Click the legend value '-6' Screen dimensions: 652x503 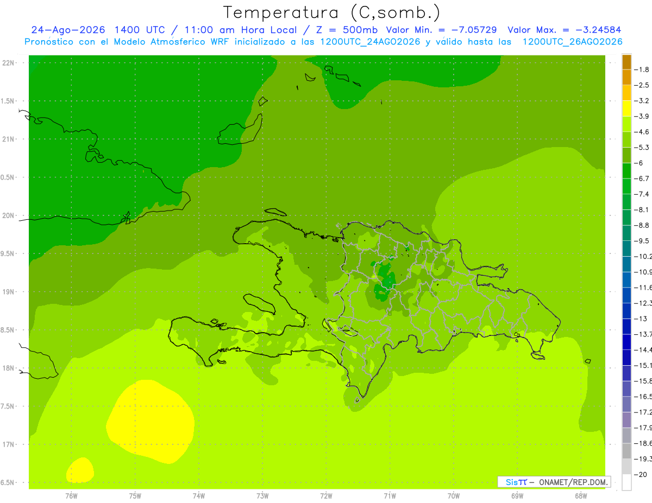(x=638, y=163)
